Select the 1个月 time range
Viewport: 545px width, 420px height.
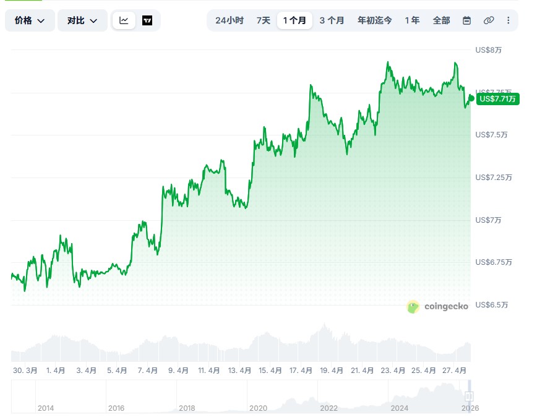(x=294, y=20)
